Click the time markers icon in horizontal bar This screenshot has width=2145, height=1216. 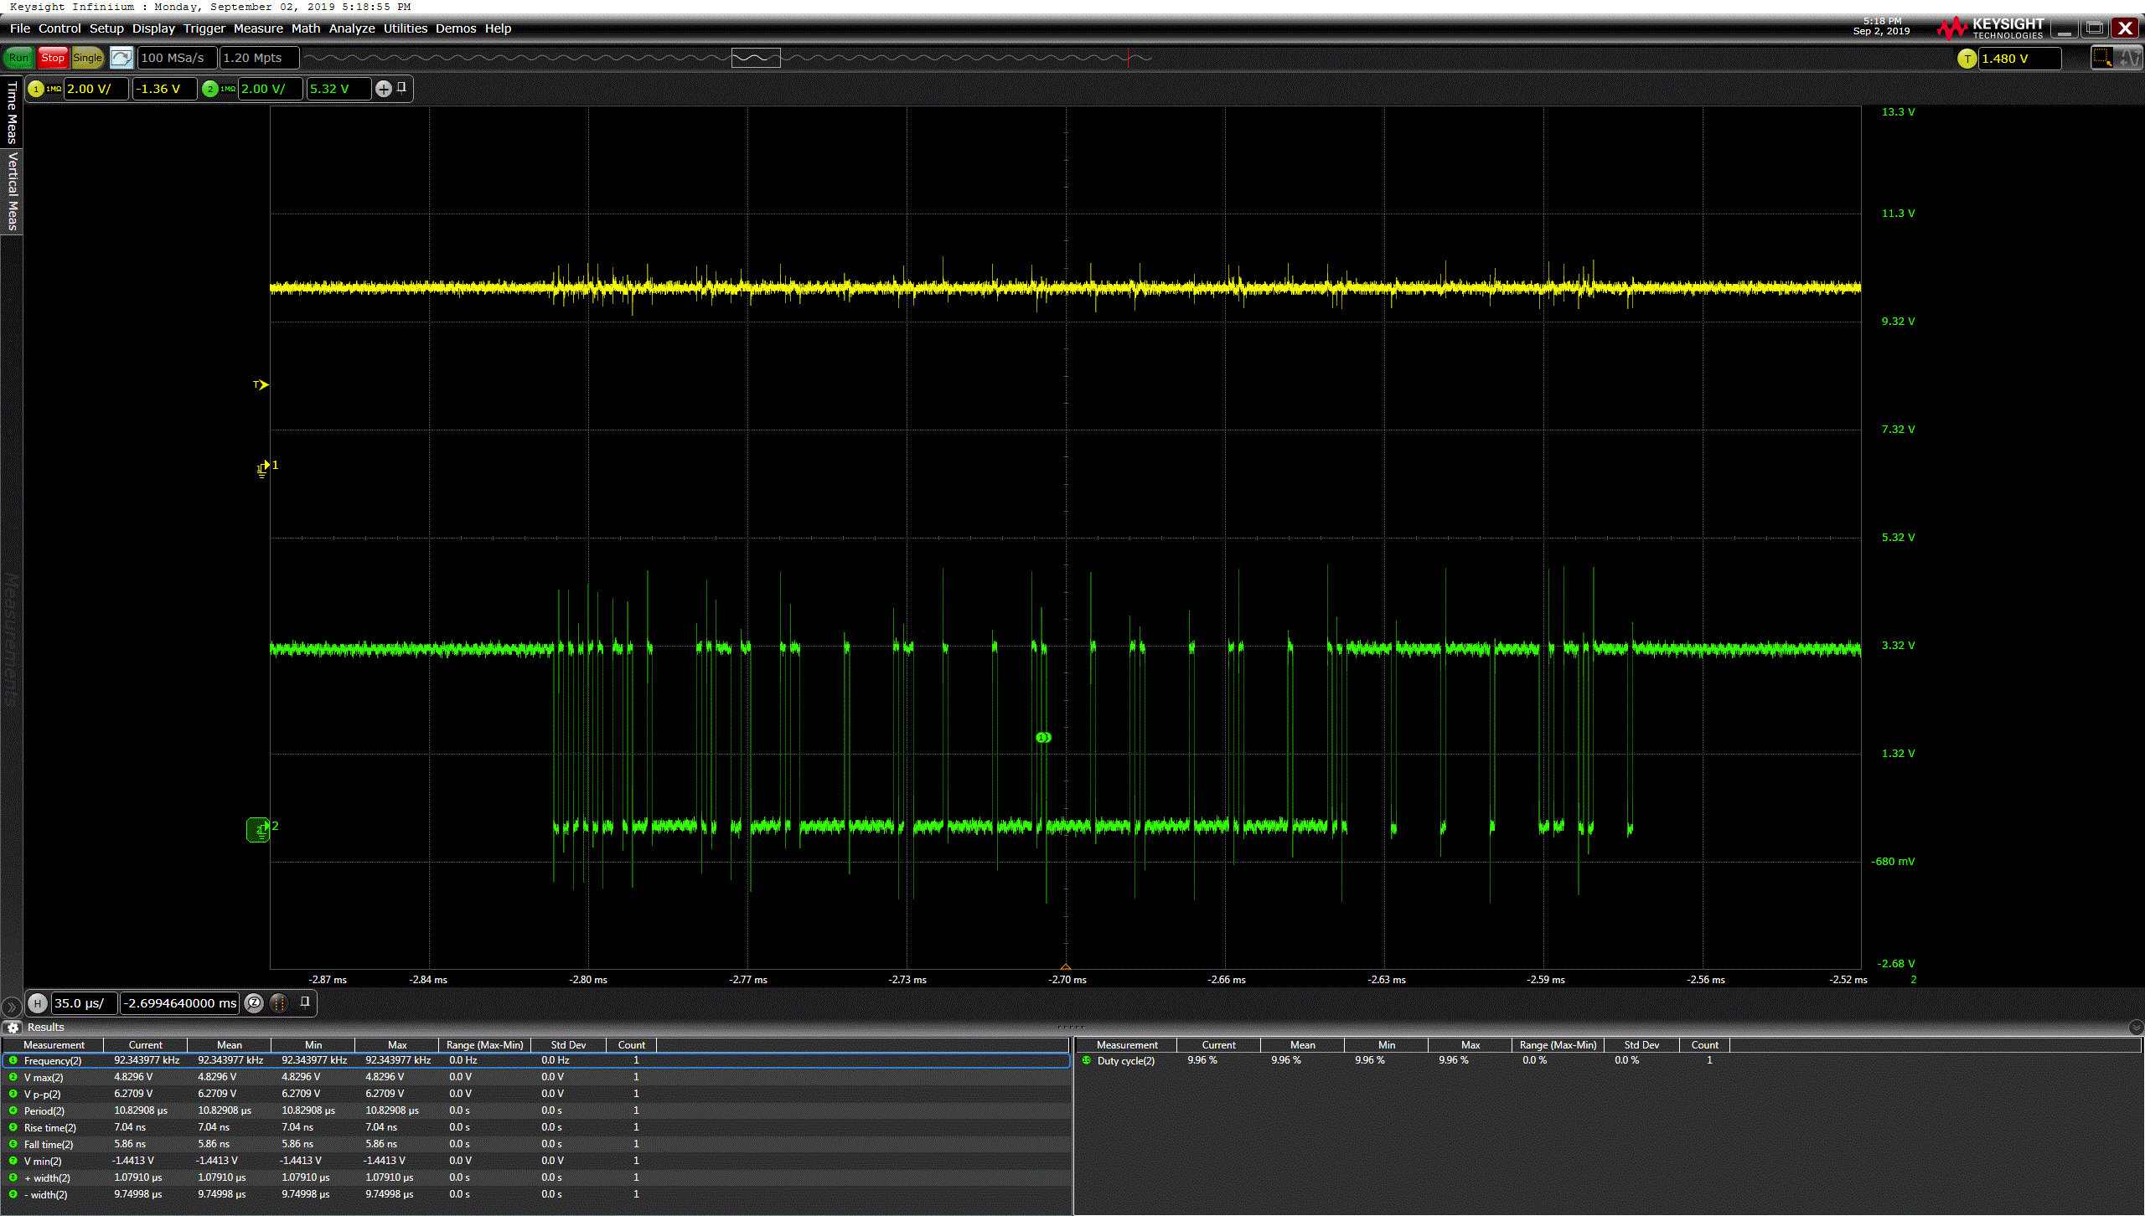click(x=280, y=1002)
